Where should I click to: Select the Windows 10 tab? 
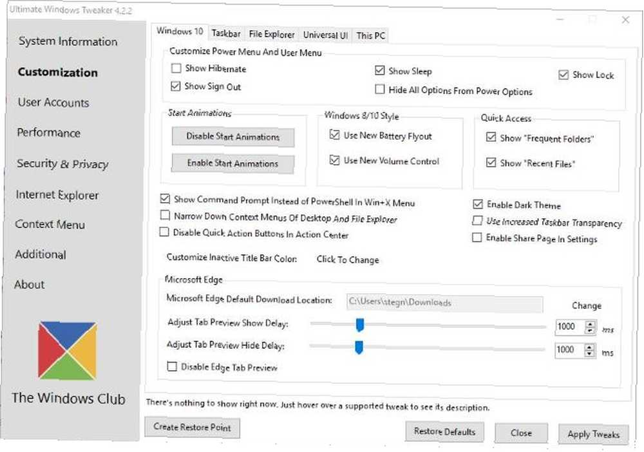point(180,31)
